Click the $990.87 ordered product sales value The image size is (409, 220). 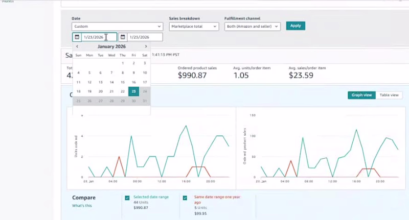192,75
